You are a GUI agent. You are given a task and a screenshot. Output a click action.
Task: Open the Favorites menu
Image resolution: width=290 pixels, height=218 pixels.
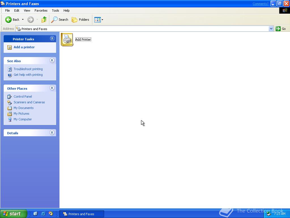[41, 11]
